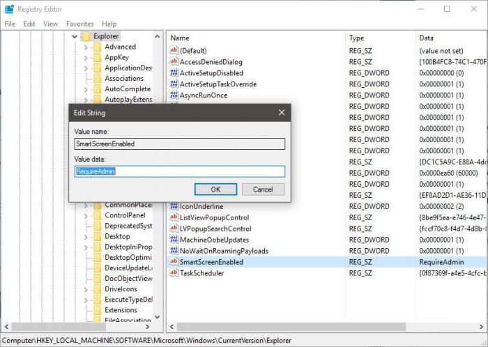Select the CommonPlace tree key
The height and width of the screenshot is (347, 488).
tap(128, 205)
